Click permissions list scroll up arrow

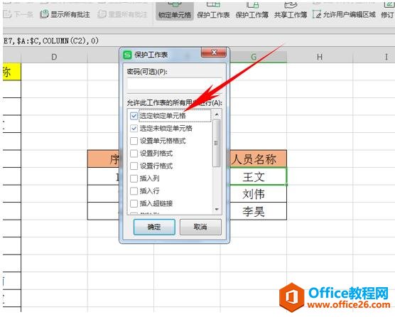[x=217, y=114]
